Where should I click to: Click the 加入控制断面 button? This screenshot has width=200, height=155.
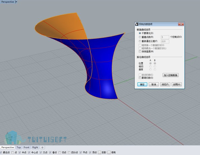click(171, 75)
